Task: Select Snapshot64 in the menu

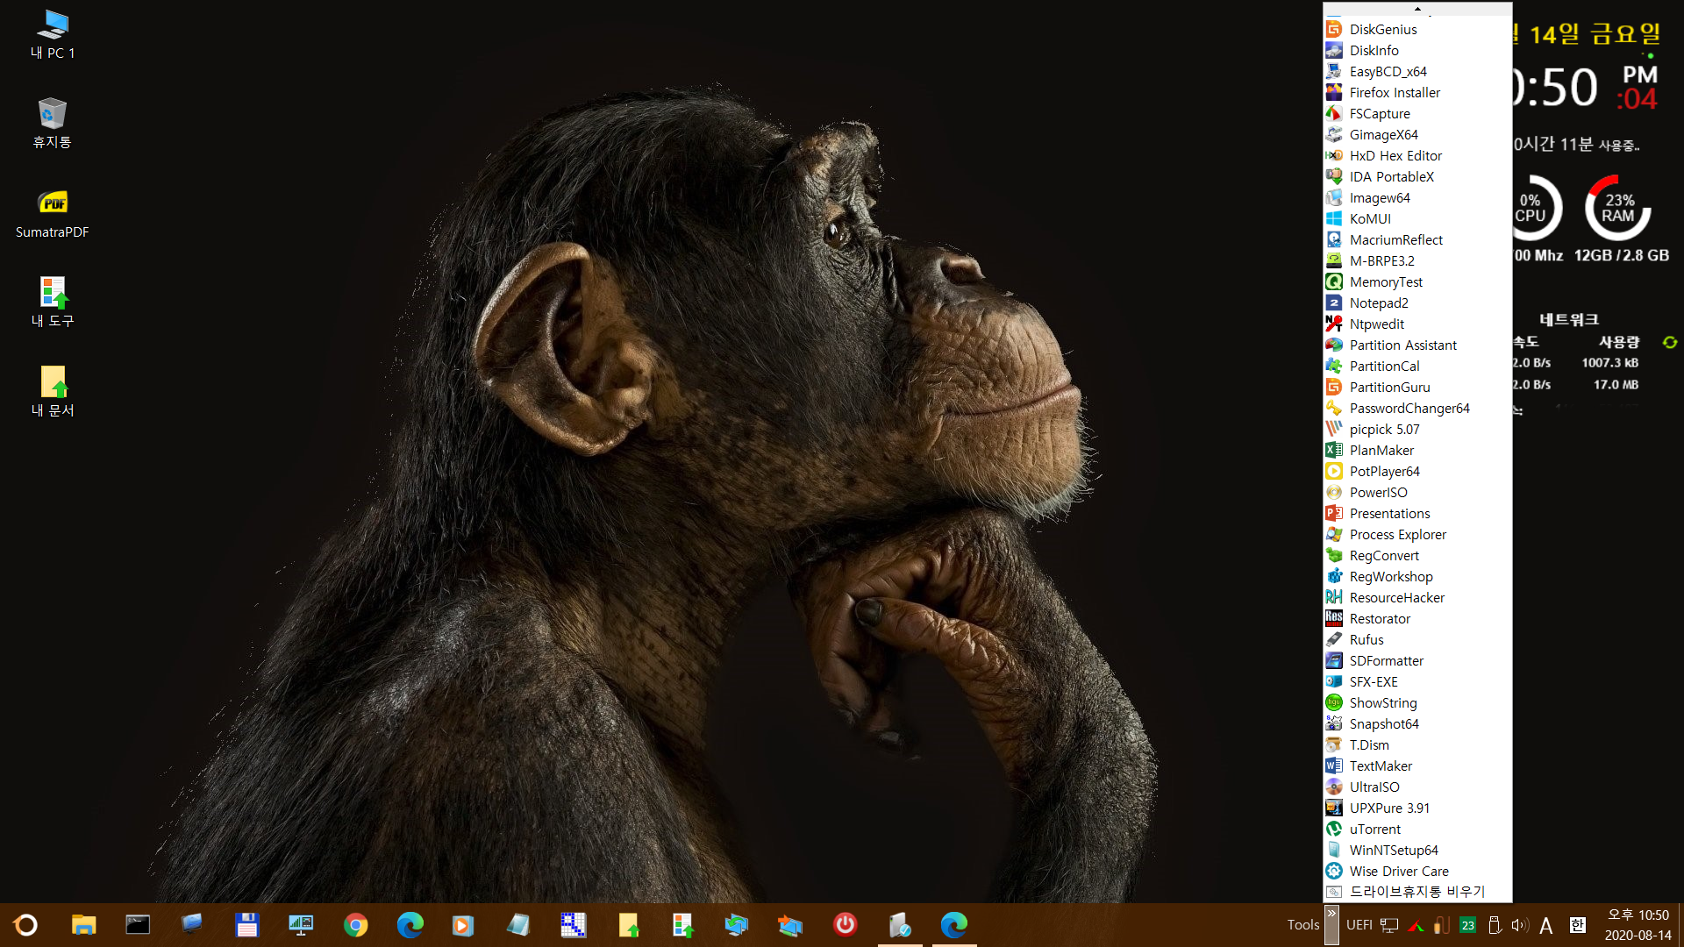Action: 1417,723
